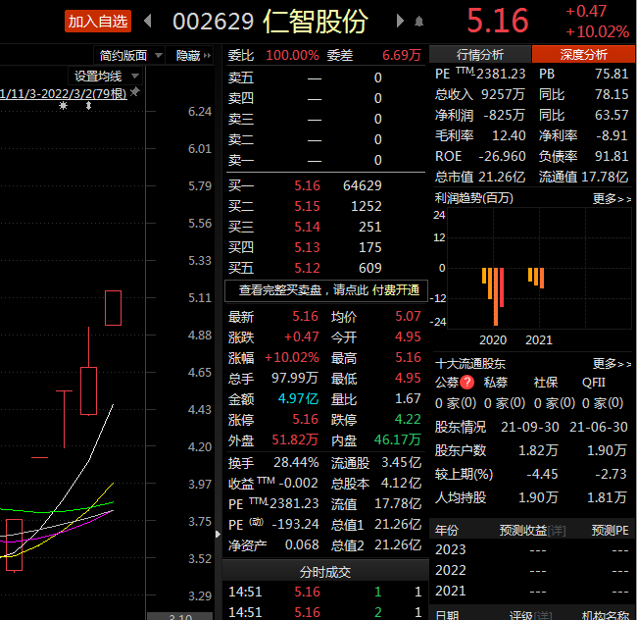Click the latest candlestick on the K-line chart
The image size is (637, 620).
[x=113, y=308]
